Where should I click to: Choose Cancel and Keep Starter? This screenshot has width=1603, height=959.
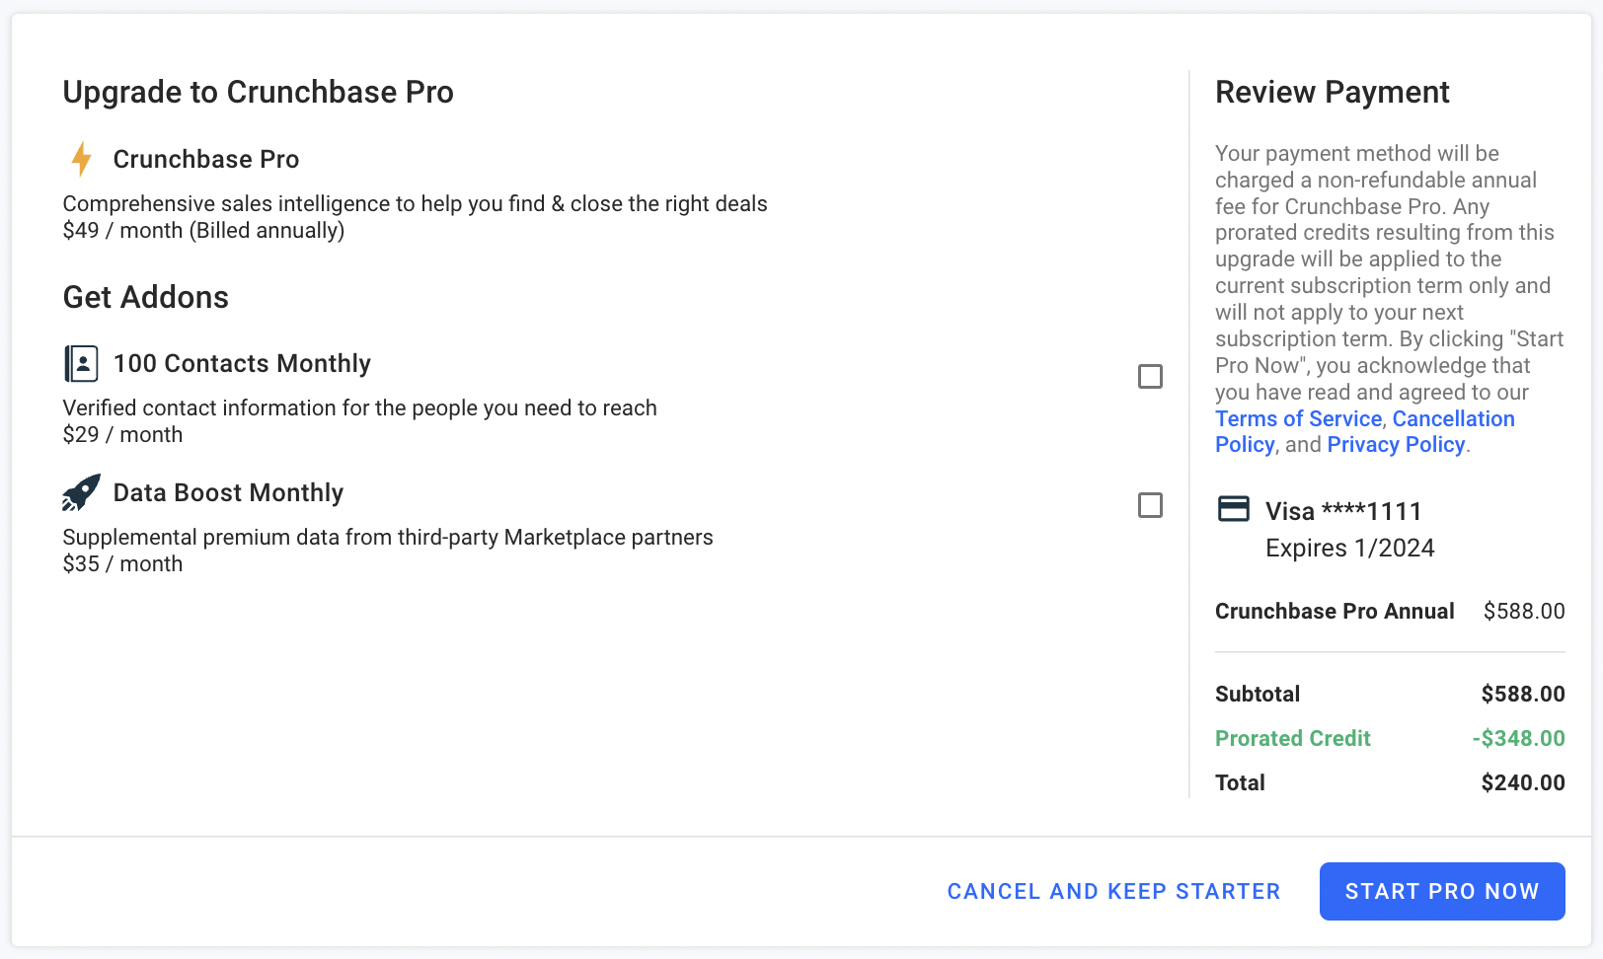click(1113, 891)
